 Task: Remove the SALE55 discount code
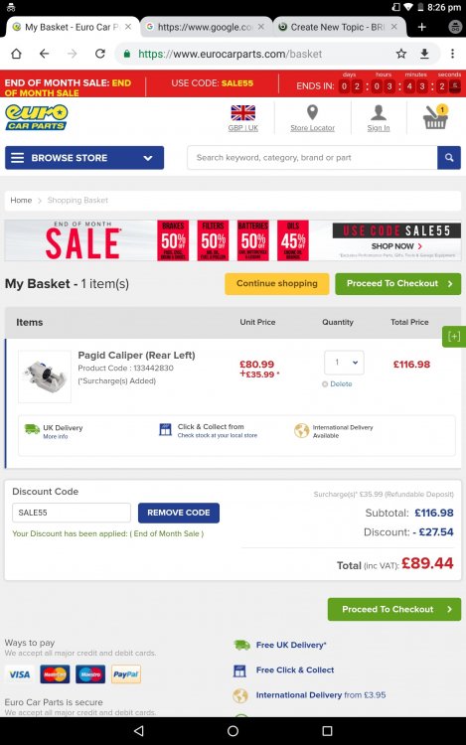pyautogui.click(x=179, y=513)
